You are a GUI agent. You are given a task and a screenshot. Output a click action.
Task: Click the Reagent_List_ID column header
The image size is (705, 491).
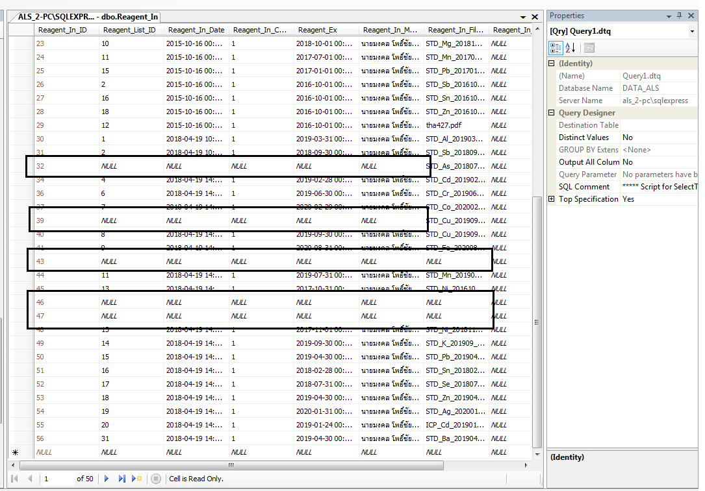click(129, 30)
